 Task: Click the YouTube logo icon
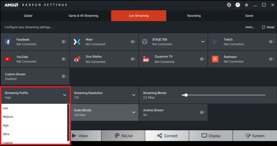pyautogui.click(x=8, y=59)
